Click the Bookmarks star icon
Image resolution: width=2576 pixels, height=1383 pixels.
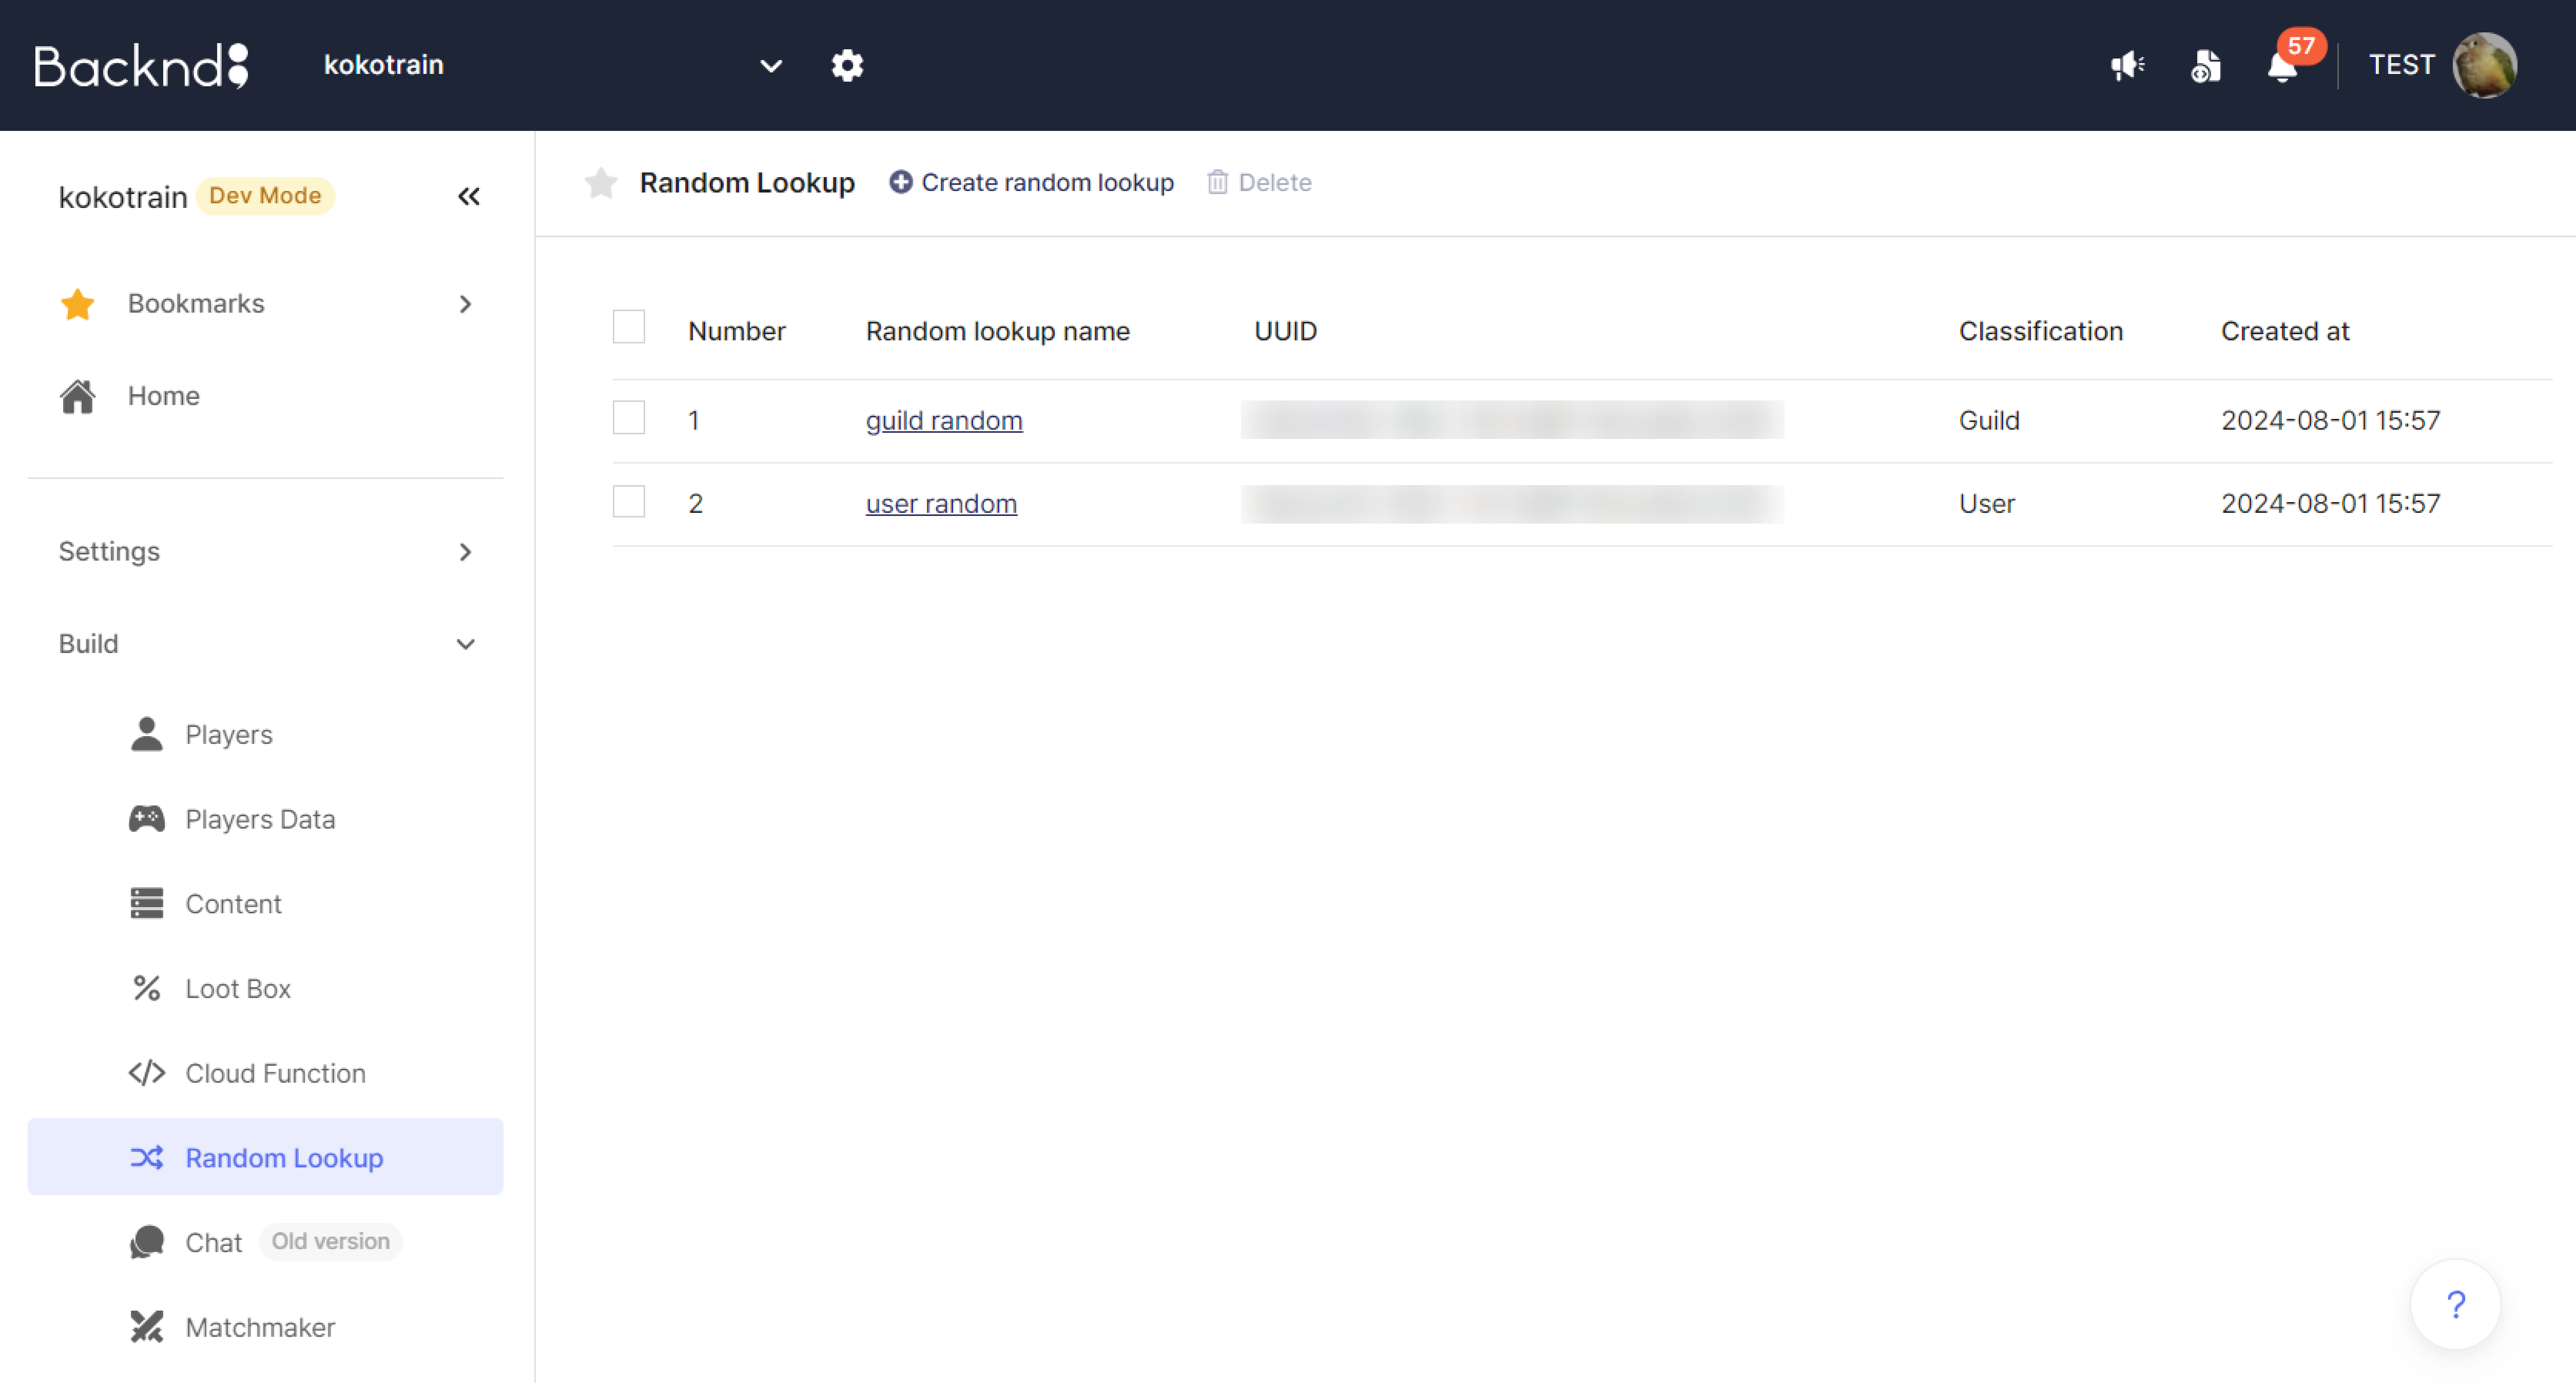click(x=78, y=304)
